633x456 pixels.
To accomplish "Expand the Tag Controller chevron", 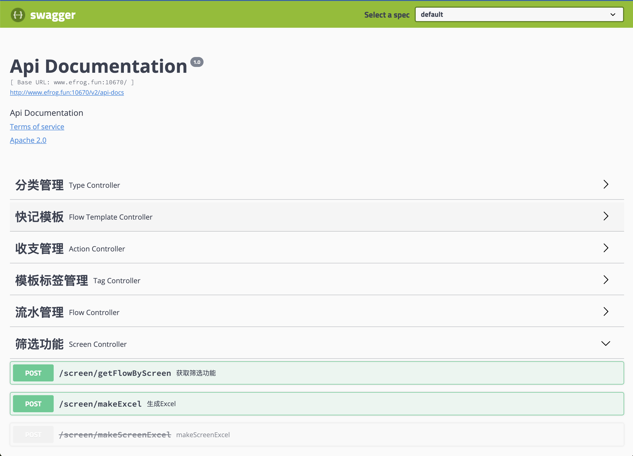I will (x=605, y=280).
